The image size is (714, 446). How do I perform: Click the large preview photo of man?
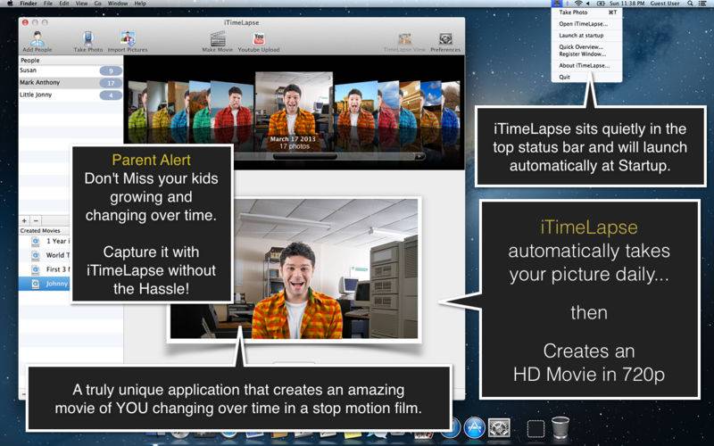click(x=294, y=268)
